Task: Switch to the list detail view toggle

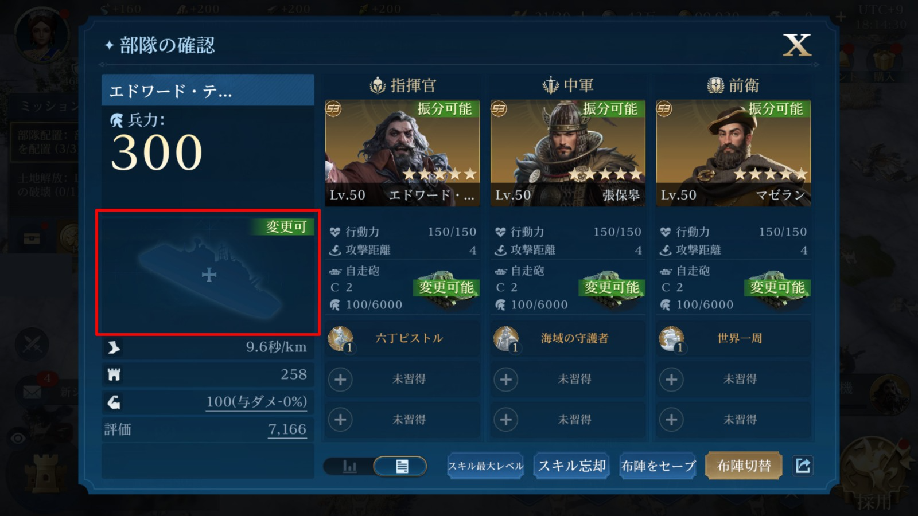Action: [402, 466]
